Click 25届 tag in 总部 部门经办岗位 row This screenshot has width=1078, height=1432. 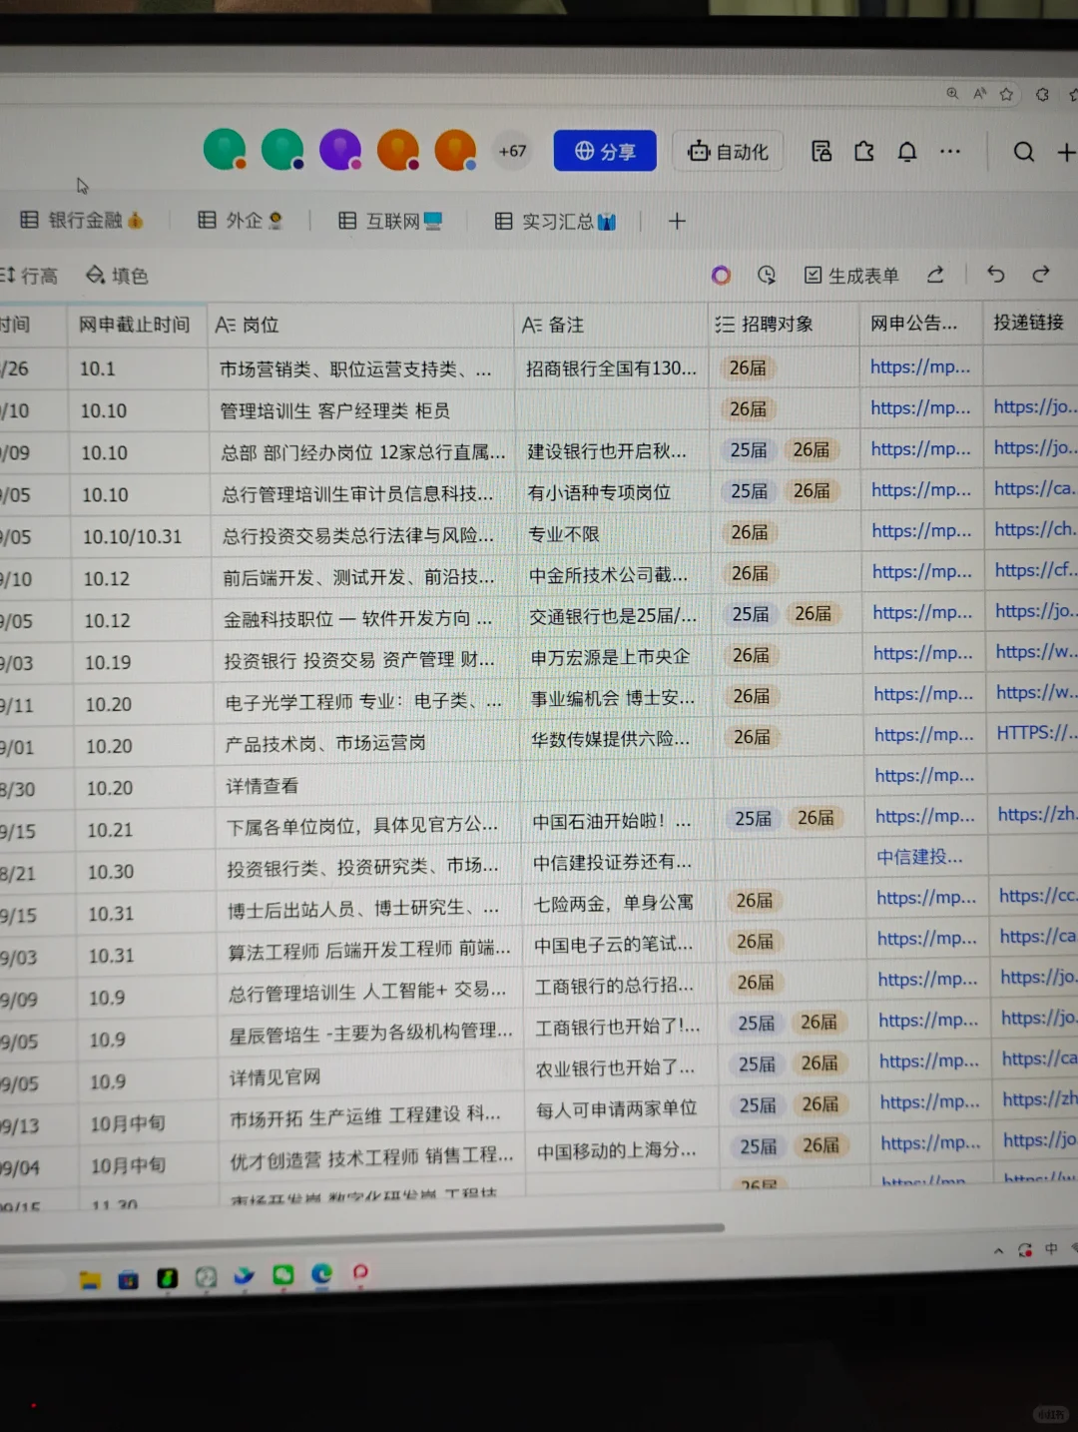(749, 450)
